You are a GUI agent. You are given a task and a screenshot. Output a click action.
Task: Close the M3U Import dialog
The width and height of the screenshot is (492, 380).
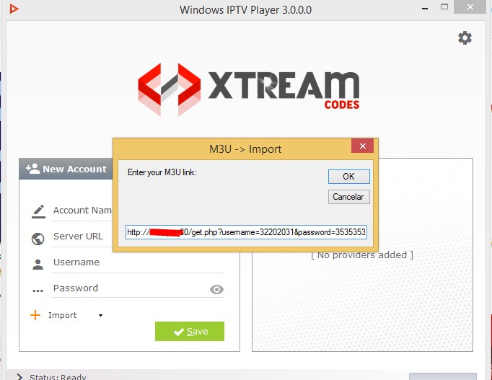(x=362, y=146)
